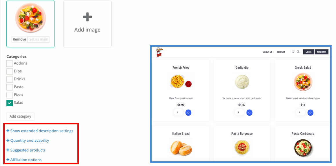Open the CONTACT menu item
336x166 pixels.
click(x=281, y=52)
